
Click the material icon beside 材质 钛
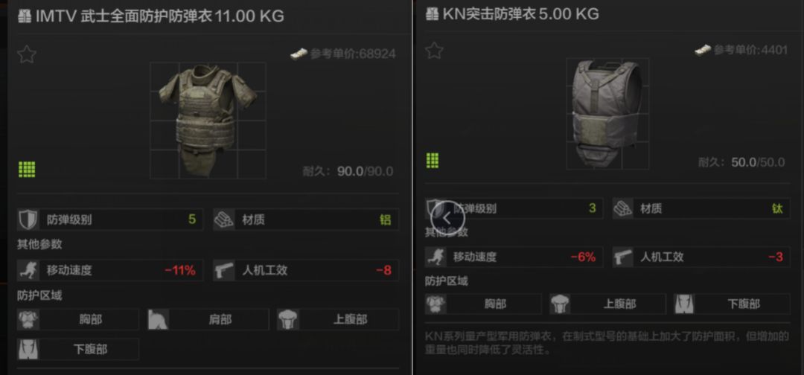tap(623, 208)
